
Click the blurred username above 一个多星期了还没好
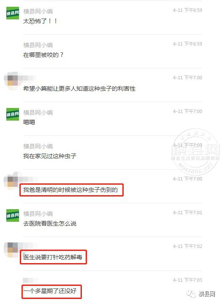tap(30, 280)
